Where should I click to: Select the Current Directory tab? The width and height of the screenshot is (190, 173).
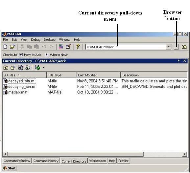74,161
